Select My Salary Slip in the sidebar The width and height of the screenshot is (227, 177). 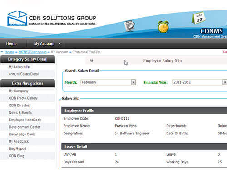(x=19, y=67)
